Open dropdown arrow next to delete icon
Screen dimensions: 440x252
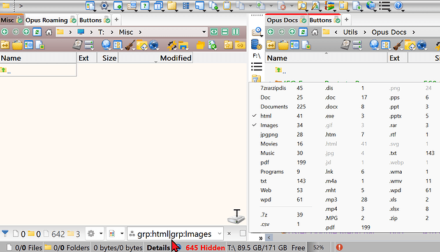coord(291,6)
